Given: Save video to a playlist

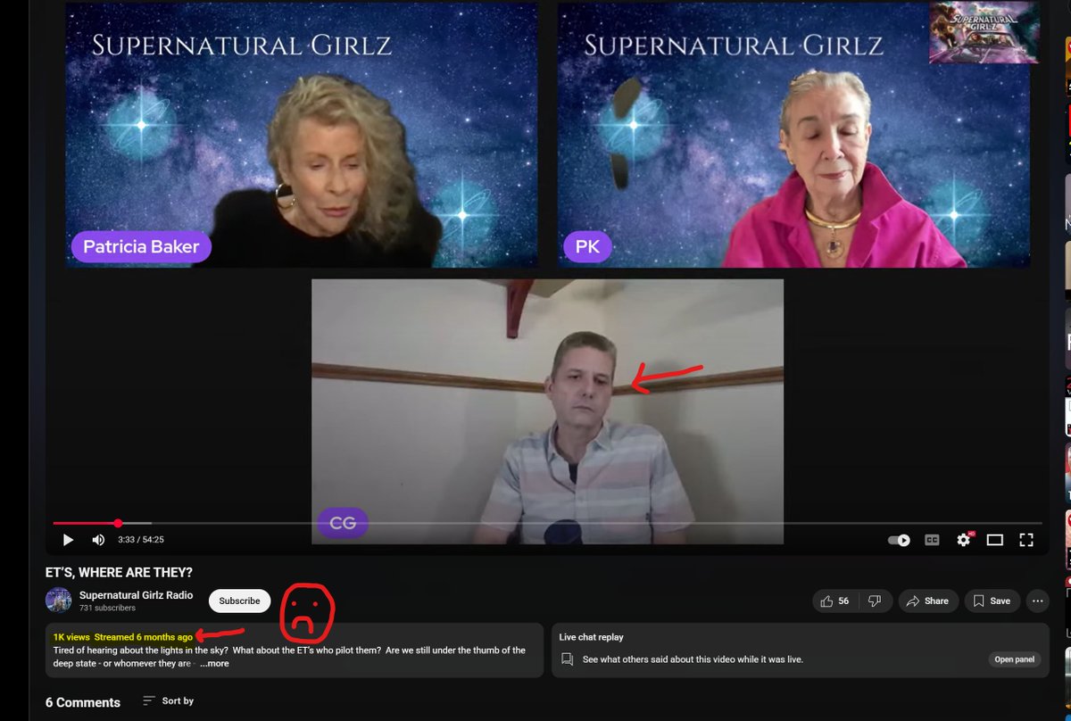Looking at the screenshot, I should click(x=992, y=601).
